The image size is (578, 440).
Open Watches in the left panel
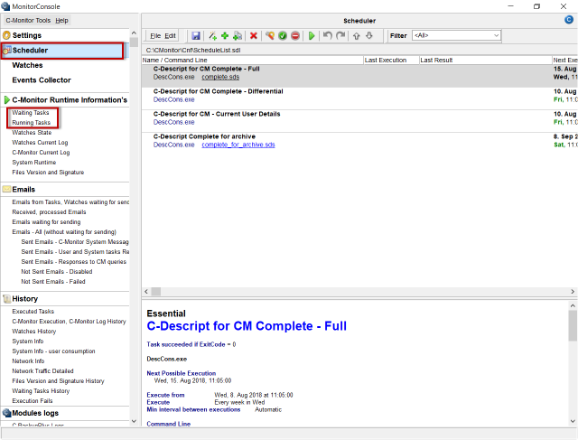click(27, 65)
